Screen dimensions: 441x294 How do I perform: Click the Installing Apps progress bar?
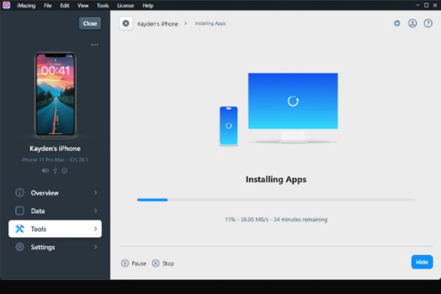[276, 199]
